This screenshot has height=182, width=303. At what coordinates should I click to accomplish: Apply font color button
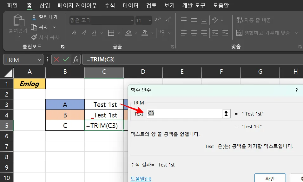(x=145, y=33)
